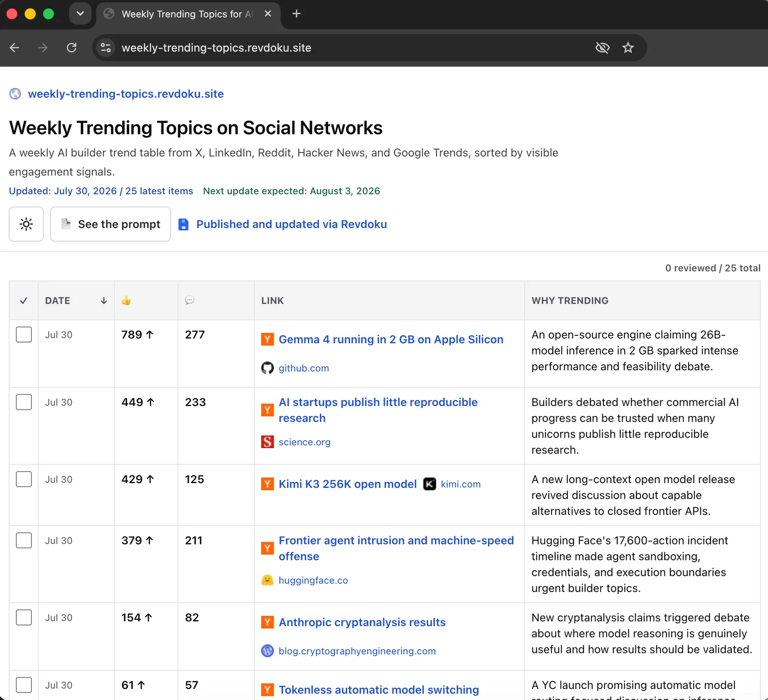Check the Frontier agent intrusion row checkbox
768x700 pixels.
[x=24, y=540]
